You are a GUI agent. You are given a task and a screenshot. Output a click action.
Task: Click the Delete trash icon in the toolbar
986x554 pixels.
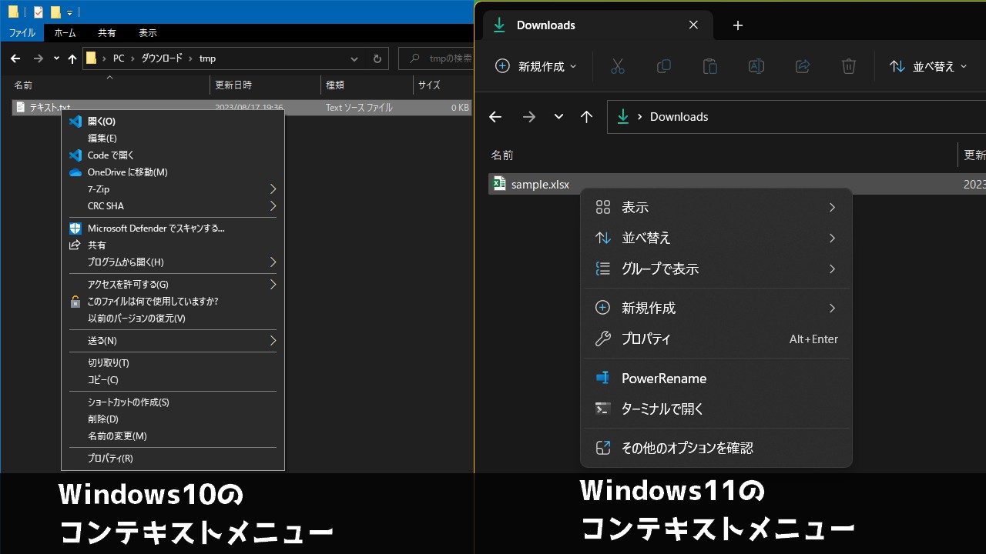coord(848,66)
